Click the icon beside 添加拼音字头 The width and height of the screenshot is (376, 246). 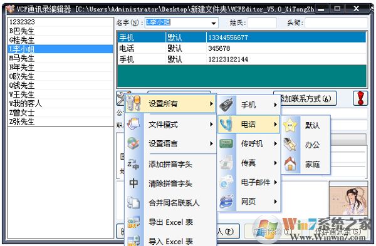click(133, 164)
